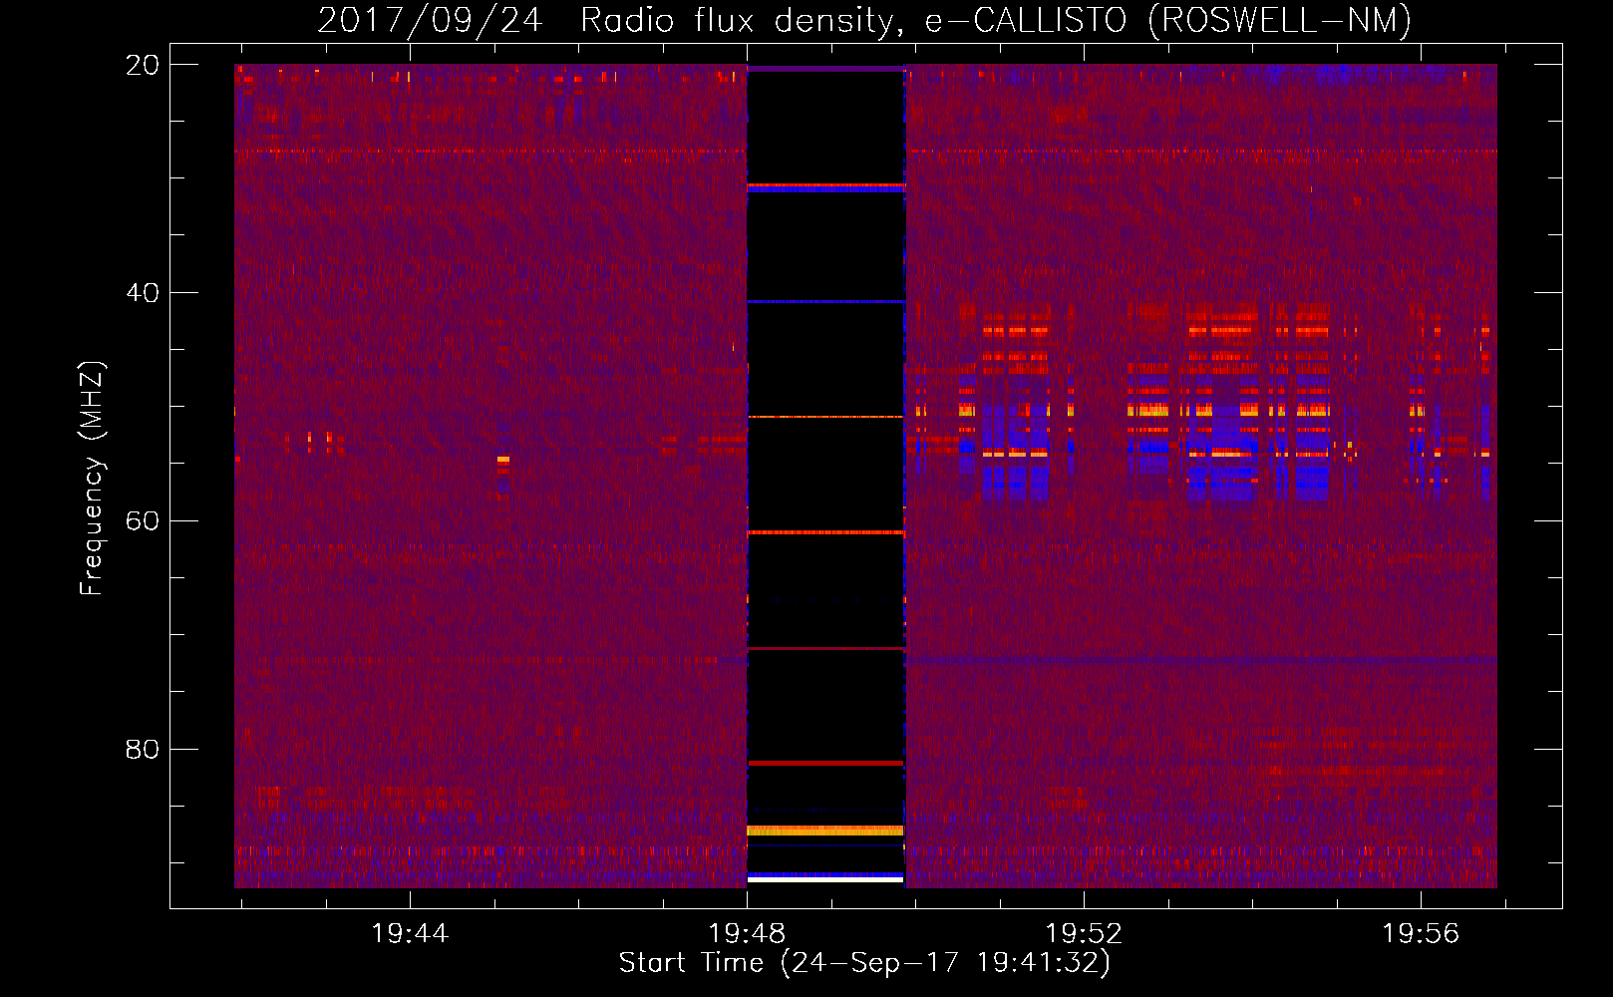Image resolution: width=1613 pixels, height=997 pixels.
Task: Click the white line at the data gap's bottom
Action: pos(825,880)
